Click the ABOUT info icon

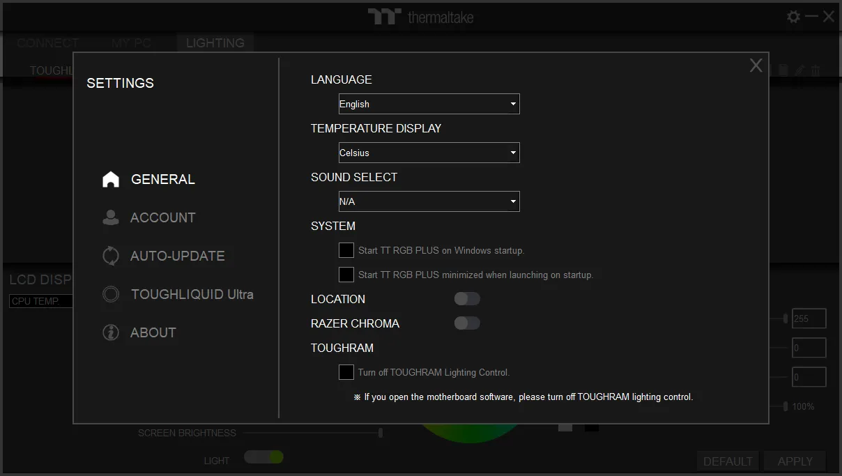[x=111, y=332]
